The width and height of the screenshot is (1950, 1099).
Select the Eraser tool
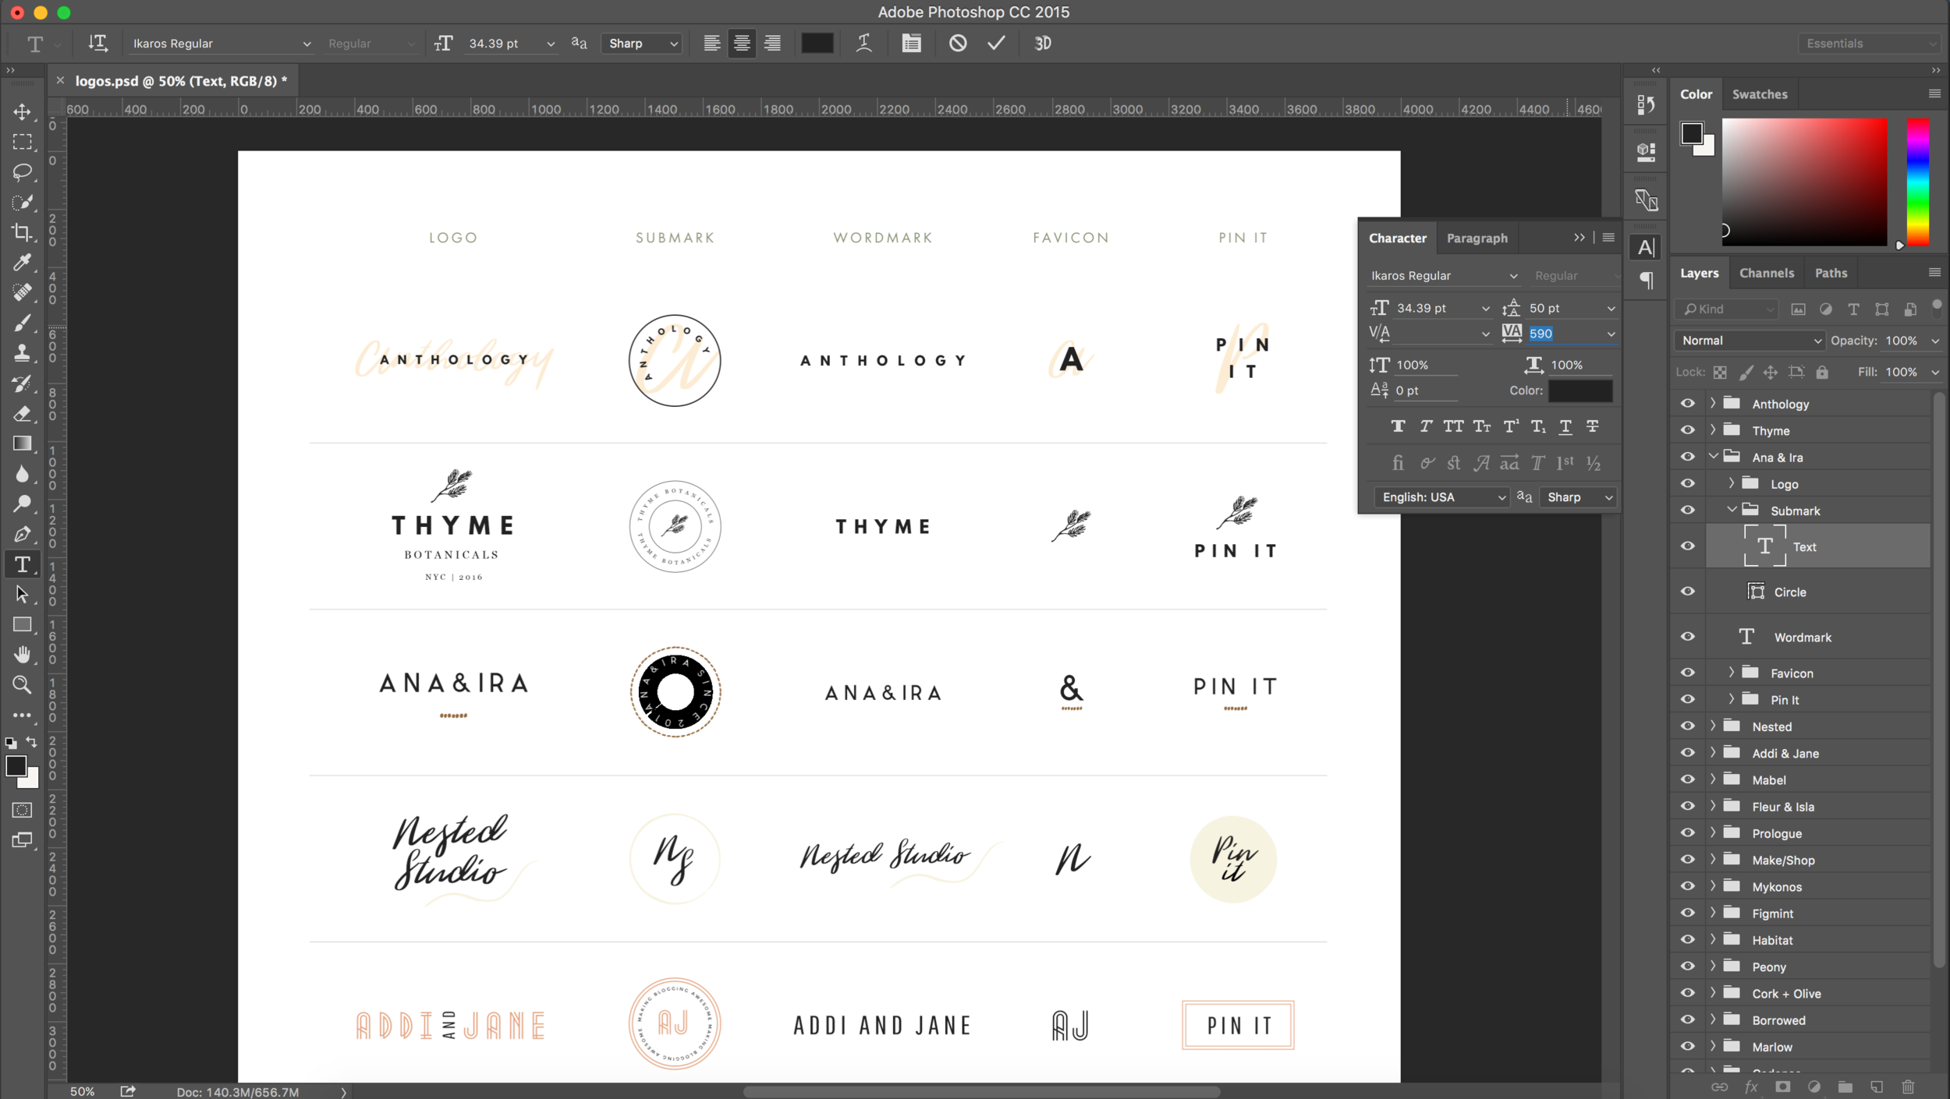tap(22, 413)
